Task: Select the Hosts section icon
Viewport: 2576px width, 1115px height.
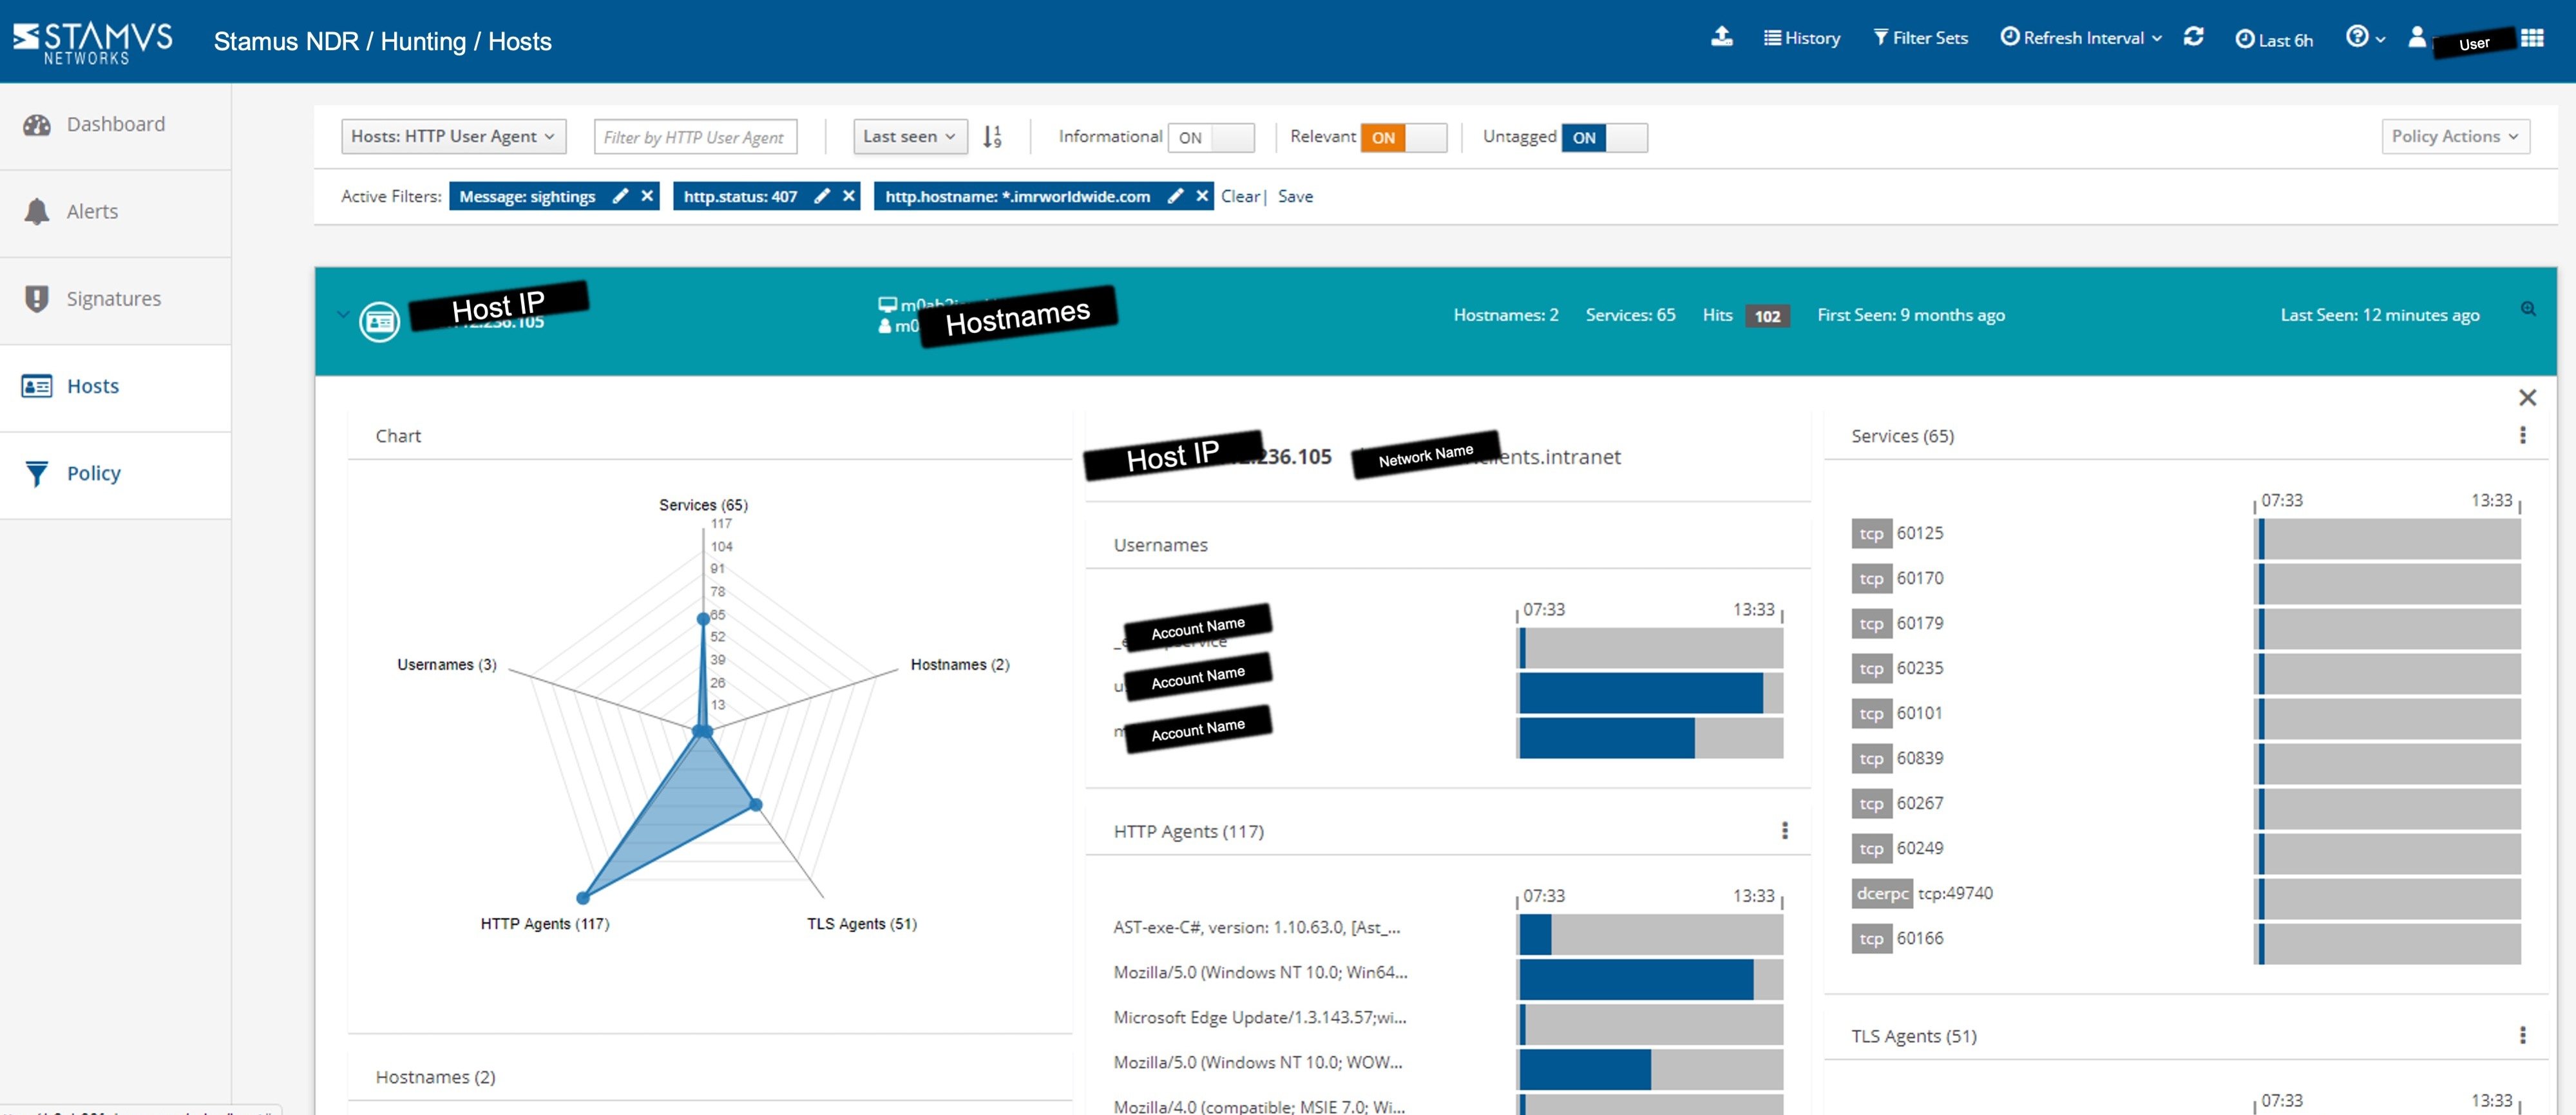Action: [x=36, y=385]
